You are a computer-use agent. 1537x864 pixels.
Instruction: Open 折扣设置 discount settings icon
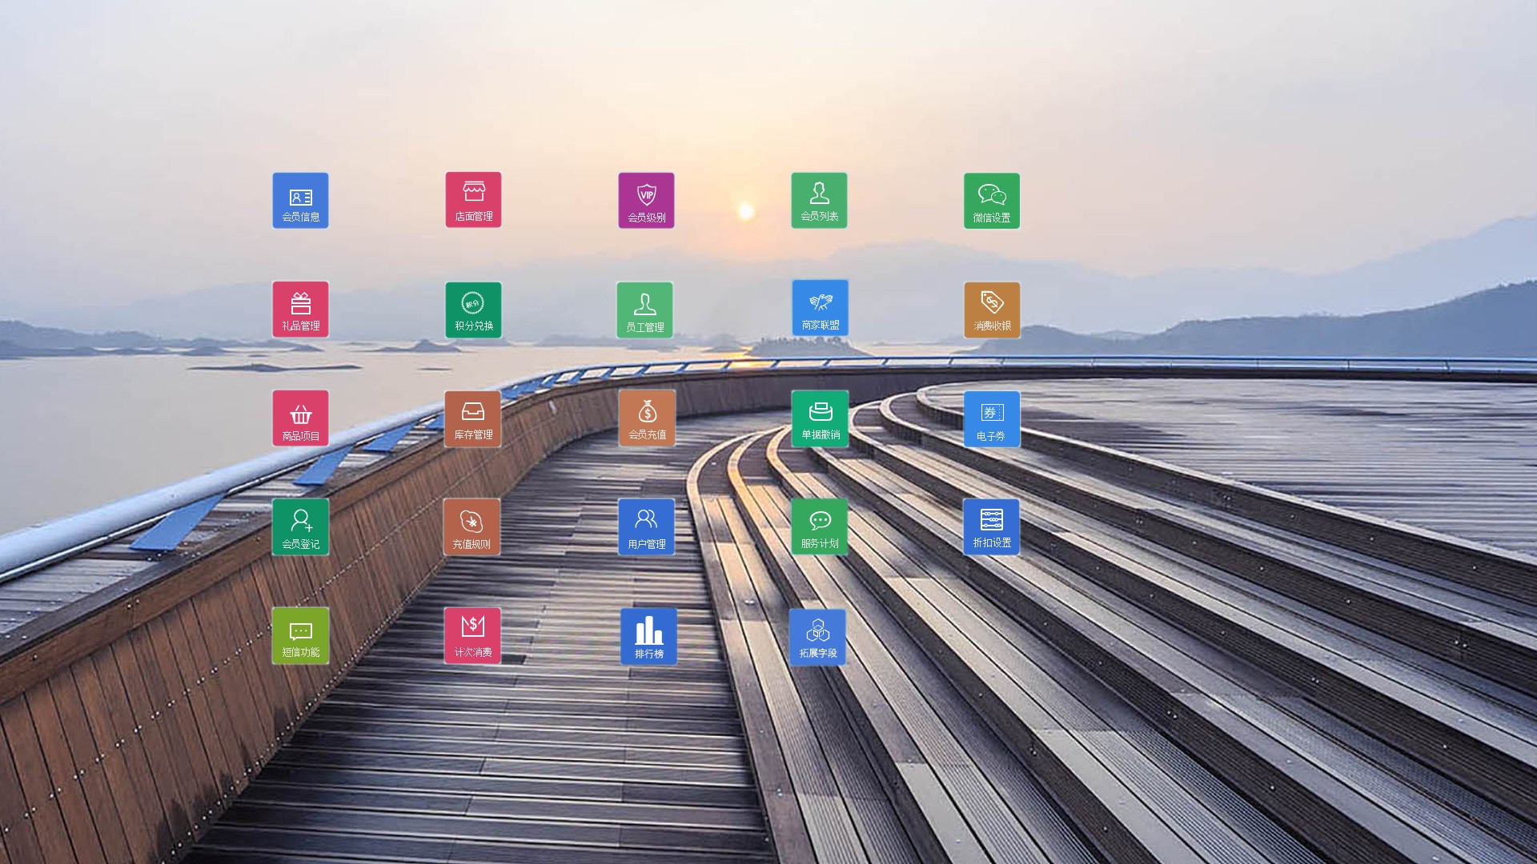tap(991, 527)
